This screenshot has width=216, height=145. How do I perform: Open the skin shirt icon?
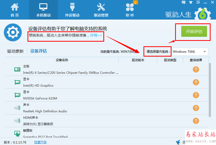point(191,2)
